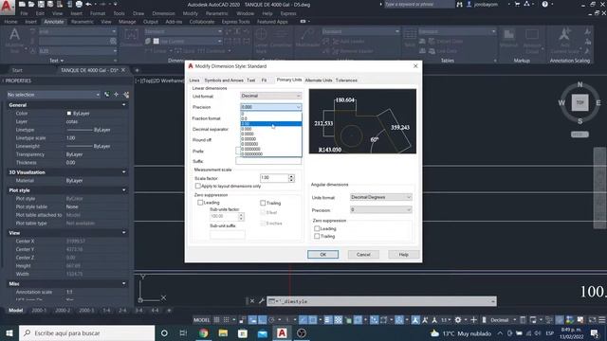Switch to Symbols and Arrows tab
Image resolution: width=607 pixels, height=341 pixels.
pos(224,80)
